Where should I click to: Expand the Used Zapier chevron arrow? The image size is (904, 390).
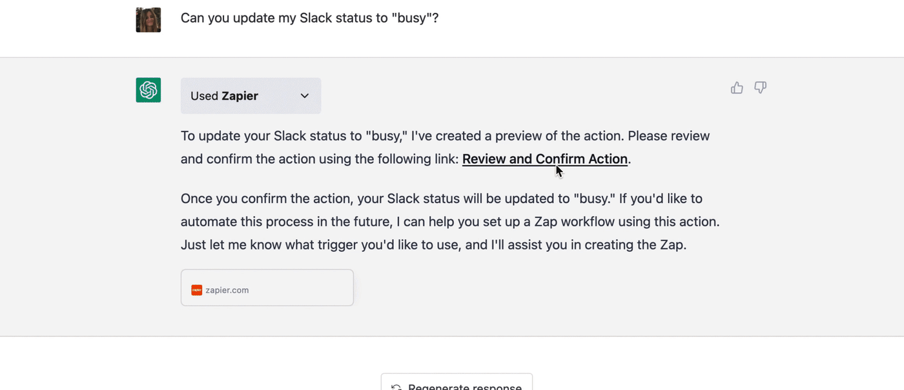point(305,96)
